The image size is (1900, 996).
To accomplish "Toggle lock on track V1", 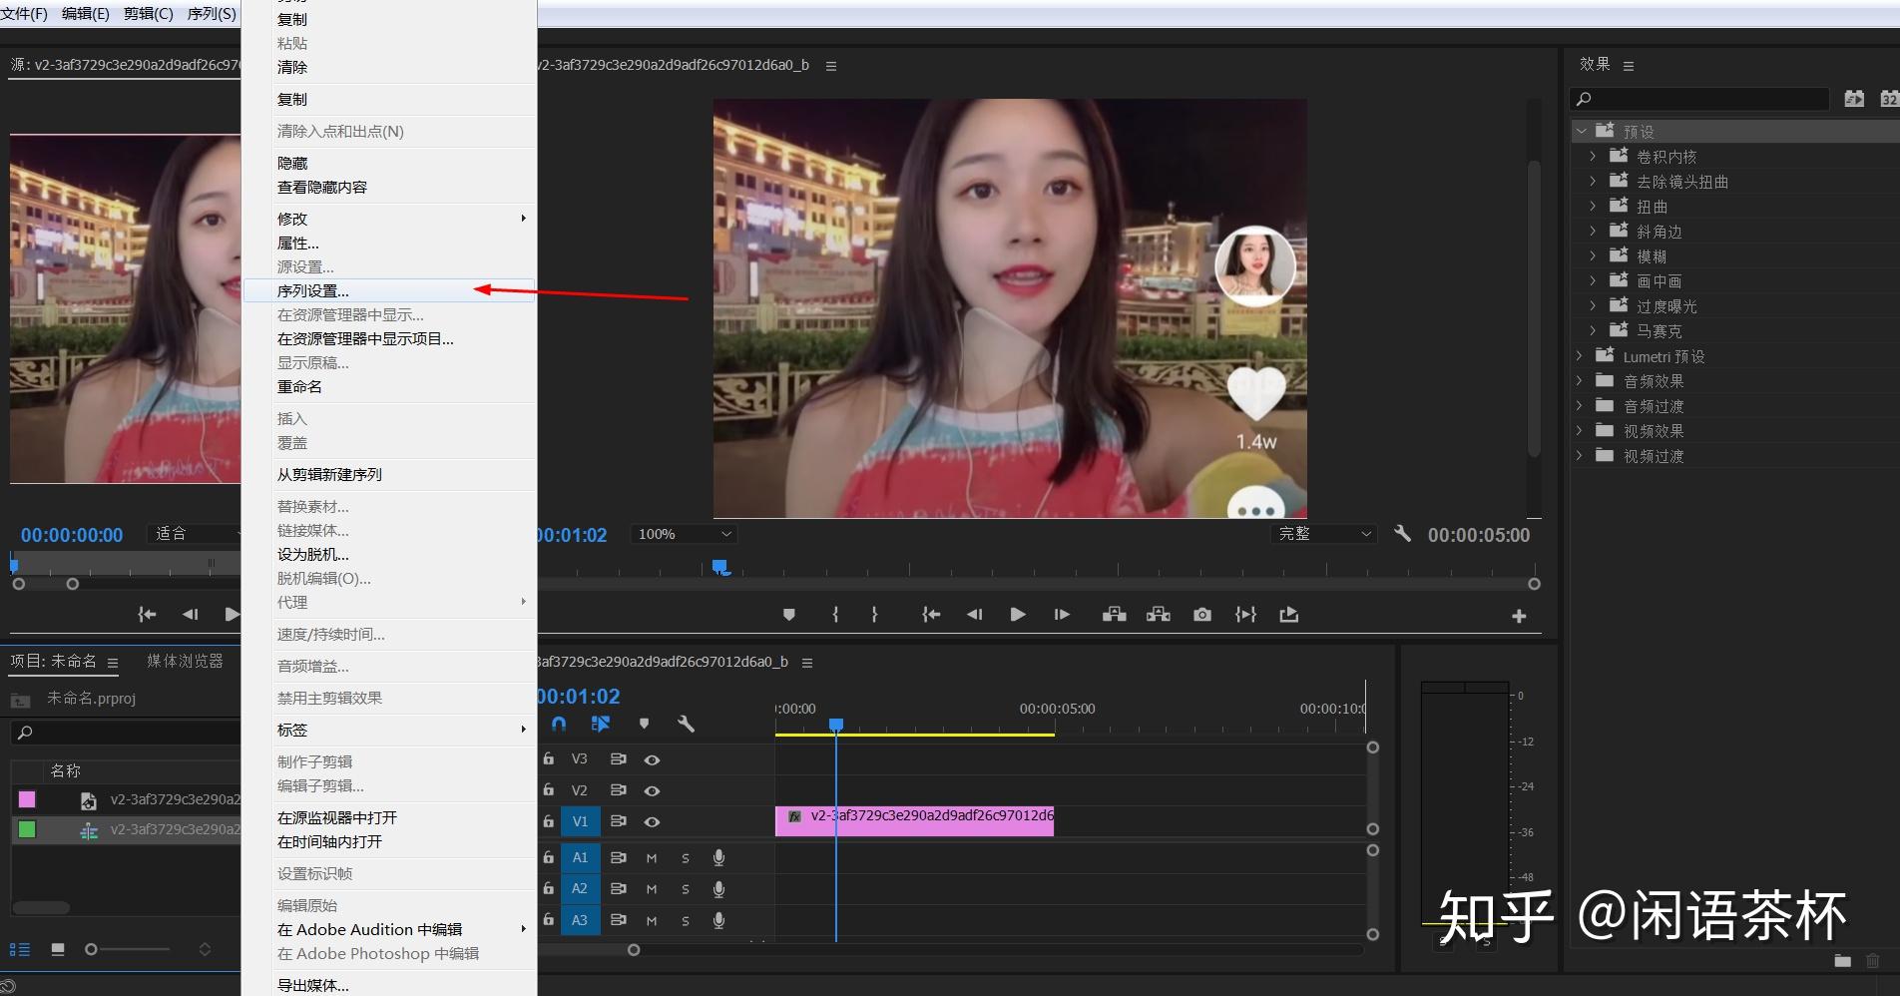I will (x=549, y=821).
